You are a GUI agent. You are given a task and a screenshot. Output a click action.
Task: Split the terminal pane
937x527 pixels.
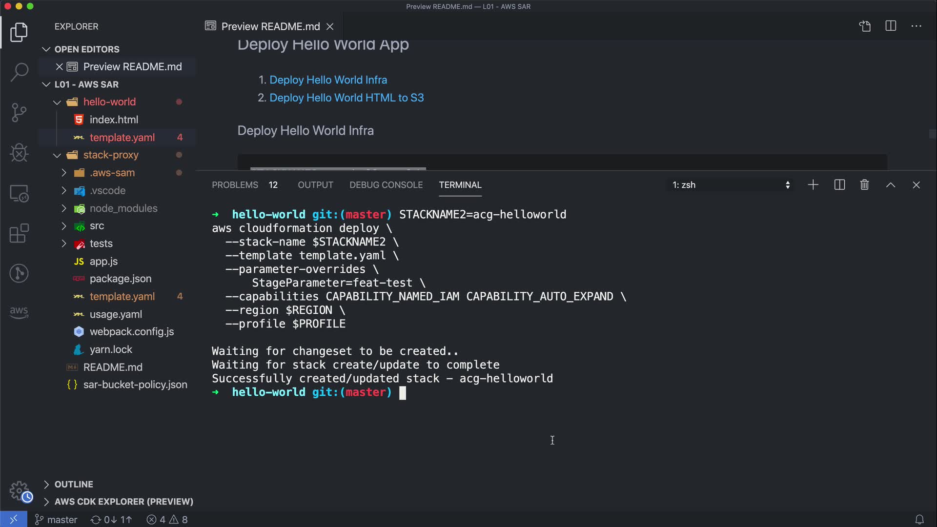tap(839, 185)
